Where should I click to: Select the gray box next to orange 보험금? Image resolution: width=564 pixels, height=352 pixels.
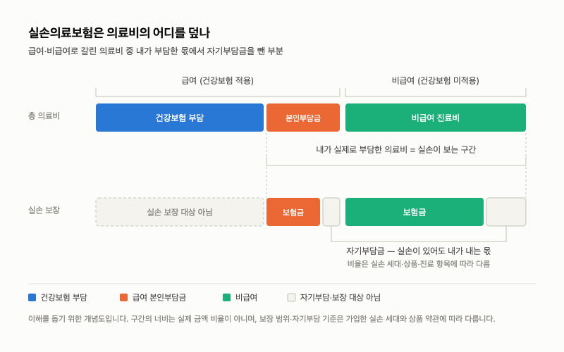pos(331,212)
